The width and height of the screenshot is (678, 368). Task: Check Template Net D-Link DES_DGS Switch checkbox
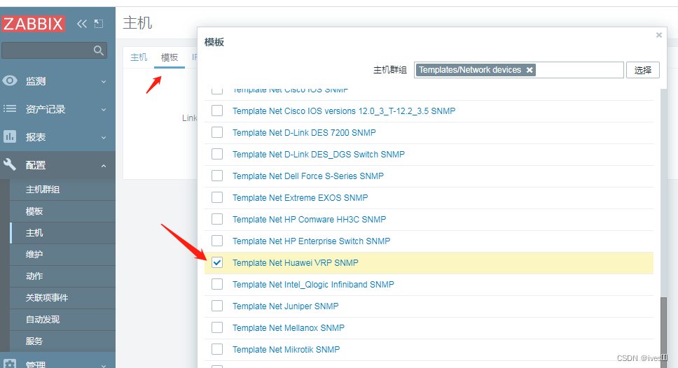tap(217, 154)
